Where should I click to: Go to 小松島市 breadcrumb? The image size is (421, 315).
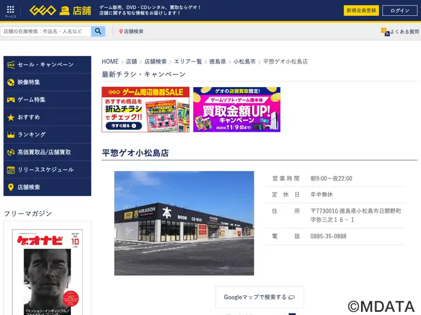tap(244, 61)
